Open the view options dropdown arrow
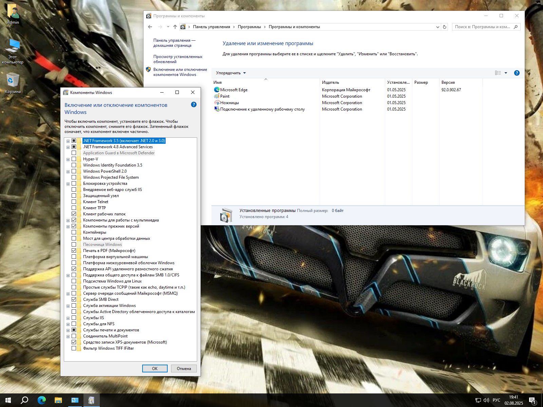Viewport: 543px width, 407px height. coord(506,73)
